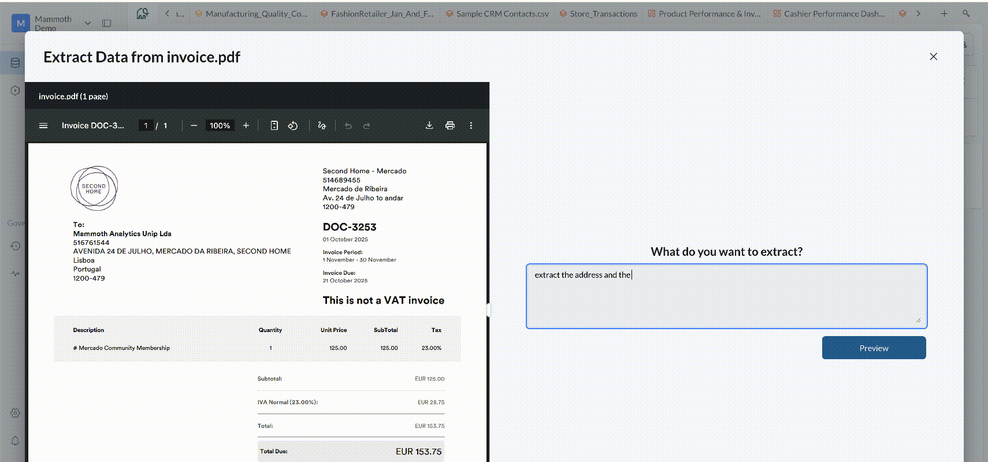Open settings gear in left sidebar
This screenshot has height=462, width=988.
pos(15,413)
